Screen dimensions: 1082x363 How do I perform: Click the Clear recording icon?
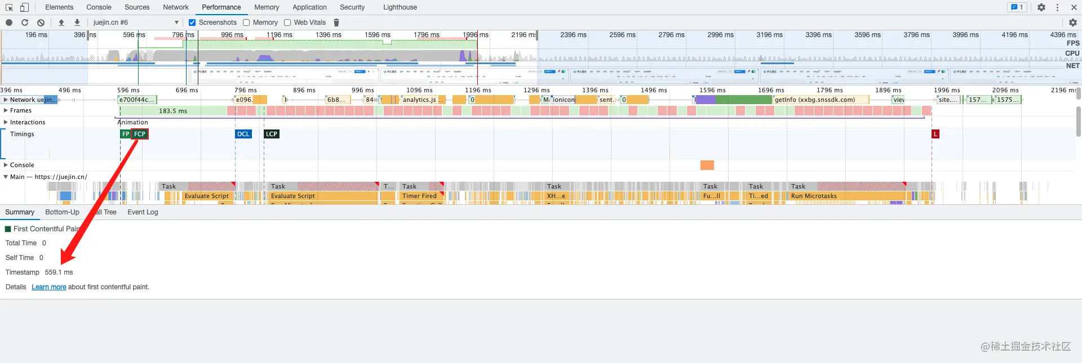41,23
